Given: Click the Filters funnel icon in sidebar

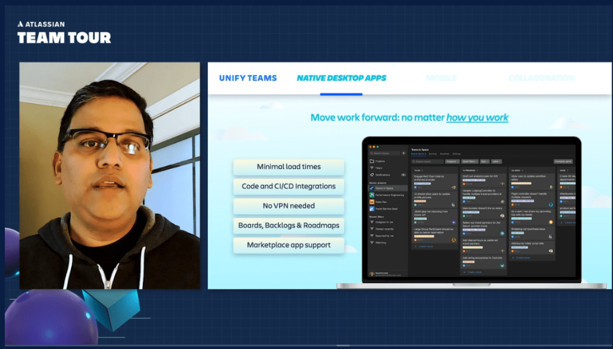Looking at the screenshot, I should coord(372,168).
